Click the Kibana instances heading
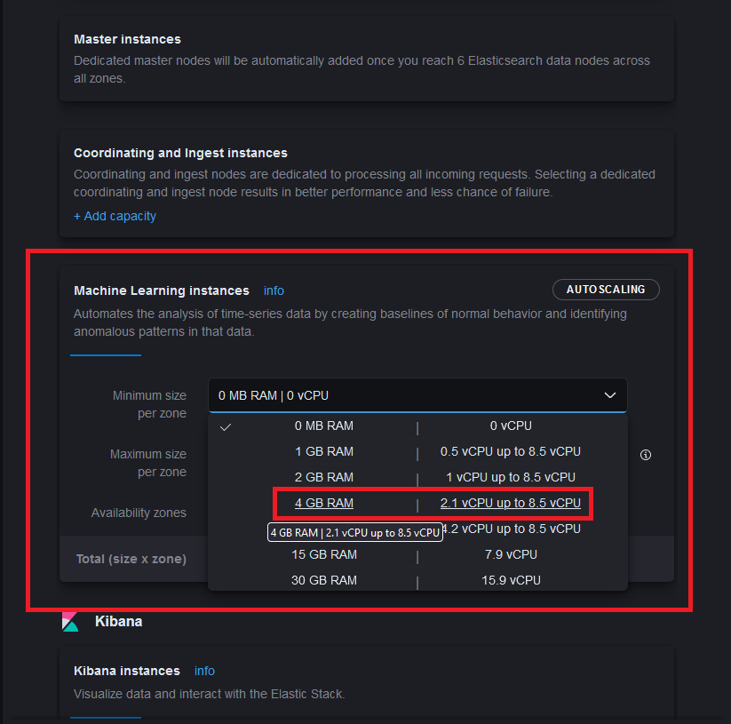The height and width of the screenshot is (724, 731). click(126, 671)
